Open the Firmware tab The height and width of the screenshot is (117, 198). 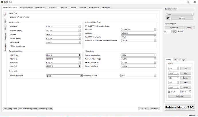coord(83,7)
